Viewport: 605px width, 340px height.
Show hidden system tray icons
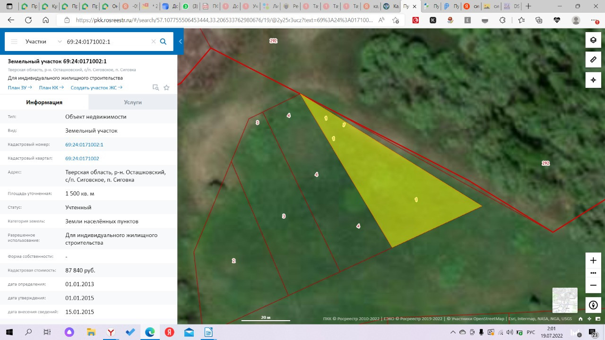[452, 332]
